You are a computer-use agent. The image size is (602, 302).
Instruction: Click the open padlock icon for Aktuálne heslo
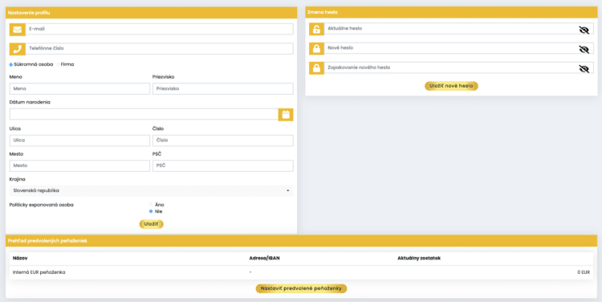[316, 29]
